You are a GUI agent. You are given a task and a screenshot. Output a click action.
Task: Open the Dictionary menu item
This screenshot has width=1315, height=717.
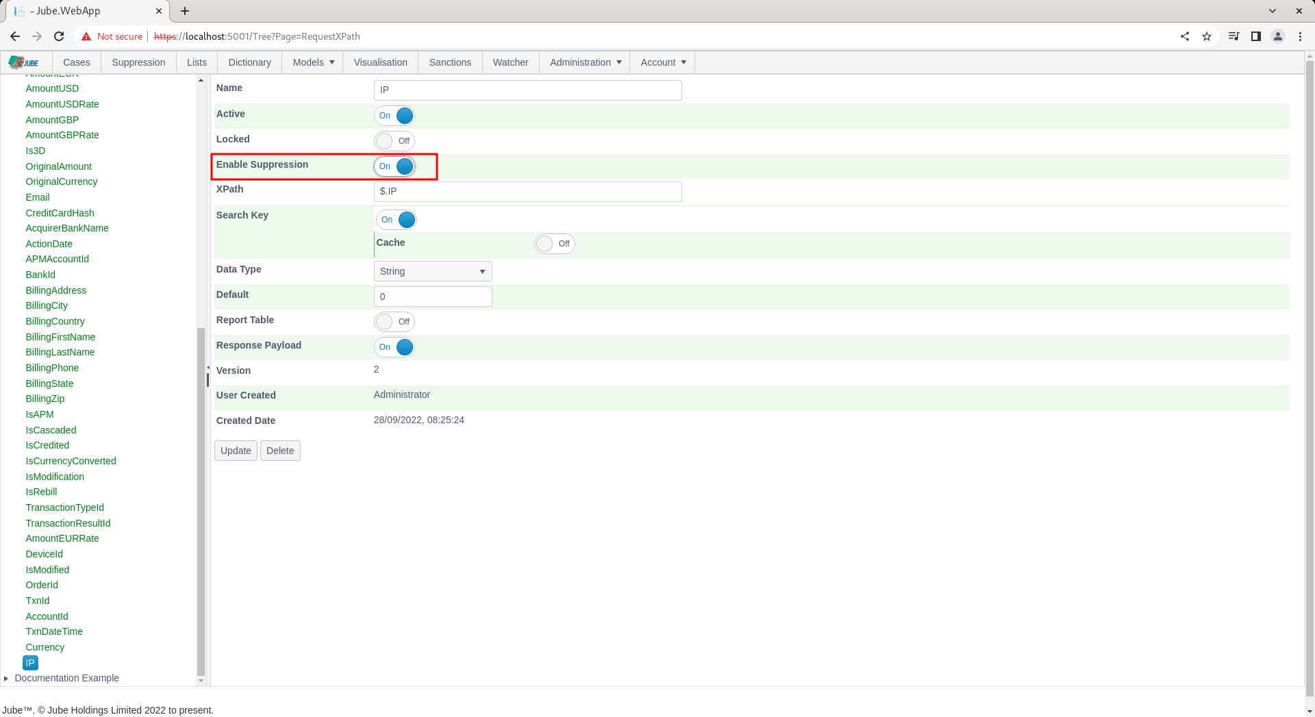pyautogui.click(x=249, y=62)
